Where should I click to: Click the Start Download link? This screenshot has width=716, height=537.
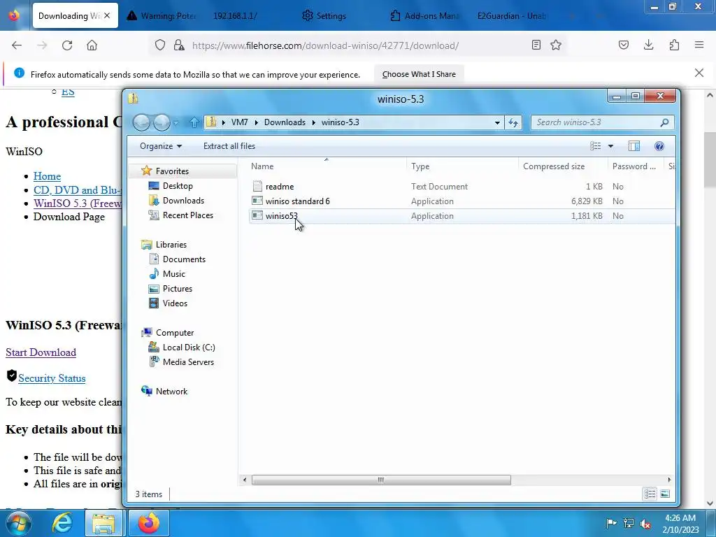pos(41,352)
